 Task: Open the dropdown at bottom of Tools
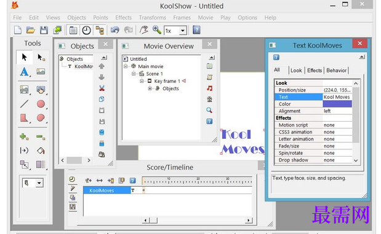[x=39, y=183]
